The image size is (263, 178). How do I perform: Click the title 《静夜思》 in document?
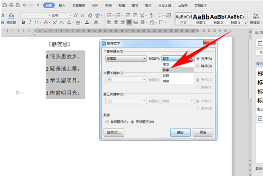coord(59,44)
